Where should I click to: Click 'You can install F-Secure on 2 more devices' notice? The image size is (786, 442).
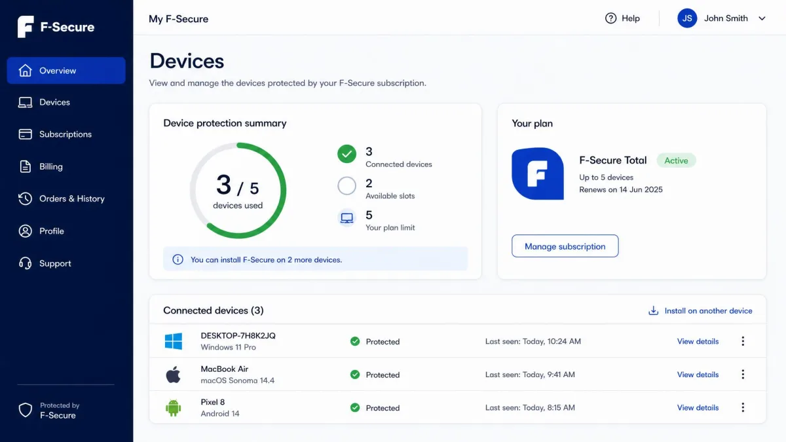[315, 259]
